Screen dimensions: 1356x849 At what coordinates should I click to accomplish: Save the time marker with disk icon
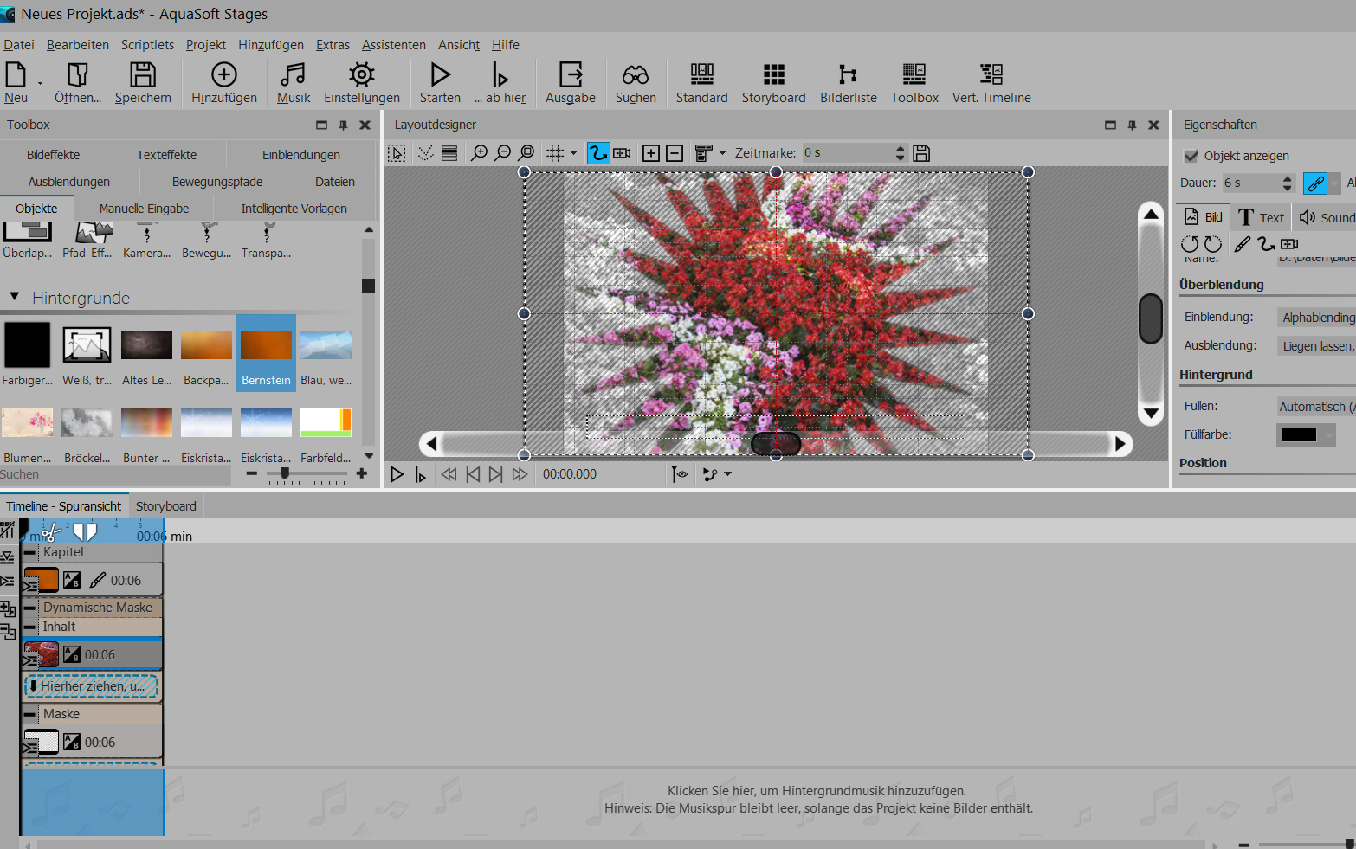(x=921, y=153)
